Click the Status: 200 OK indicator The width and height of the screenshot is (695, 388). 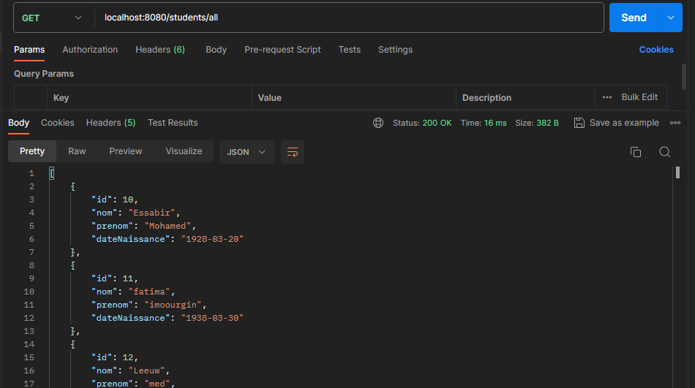coord(422,123)
